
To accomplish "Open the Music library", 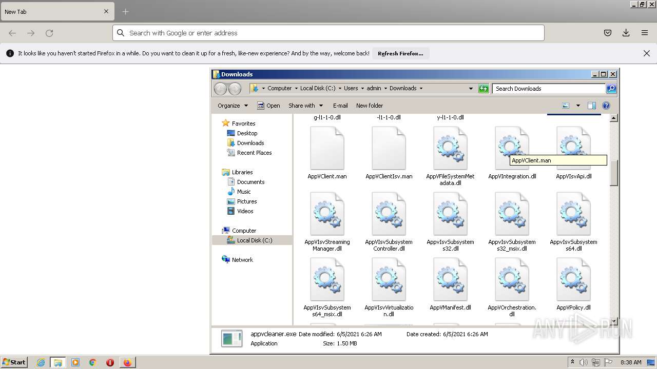I will (x=244, y=192).
